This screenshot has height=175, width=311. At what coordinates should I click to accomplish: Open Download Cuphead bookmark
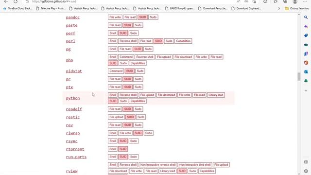246,9
